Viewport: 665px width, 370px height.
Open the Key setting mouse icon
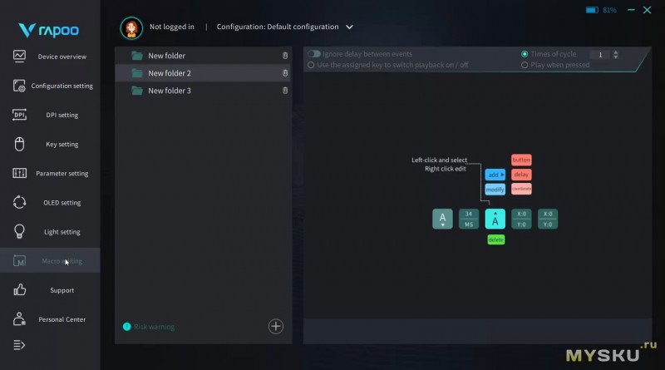pyautogui.click(x=20, y=144)
